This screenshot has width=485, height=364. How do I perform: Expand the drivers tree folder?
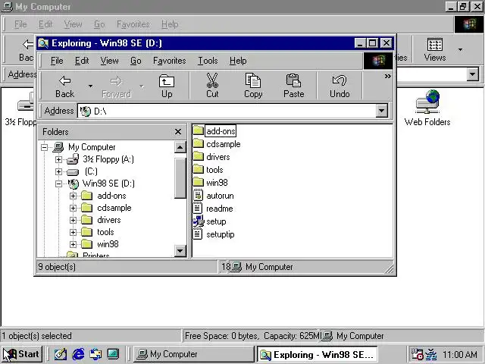[x=73, y=220]
